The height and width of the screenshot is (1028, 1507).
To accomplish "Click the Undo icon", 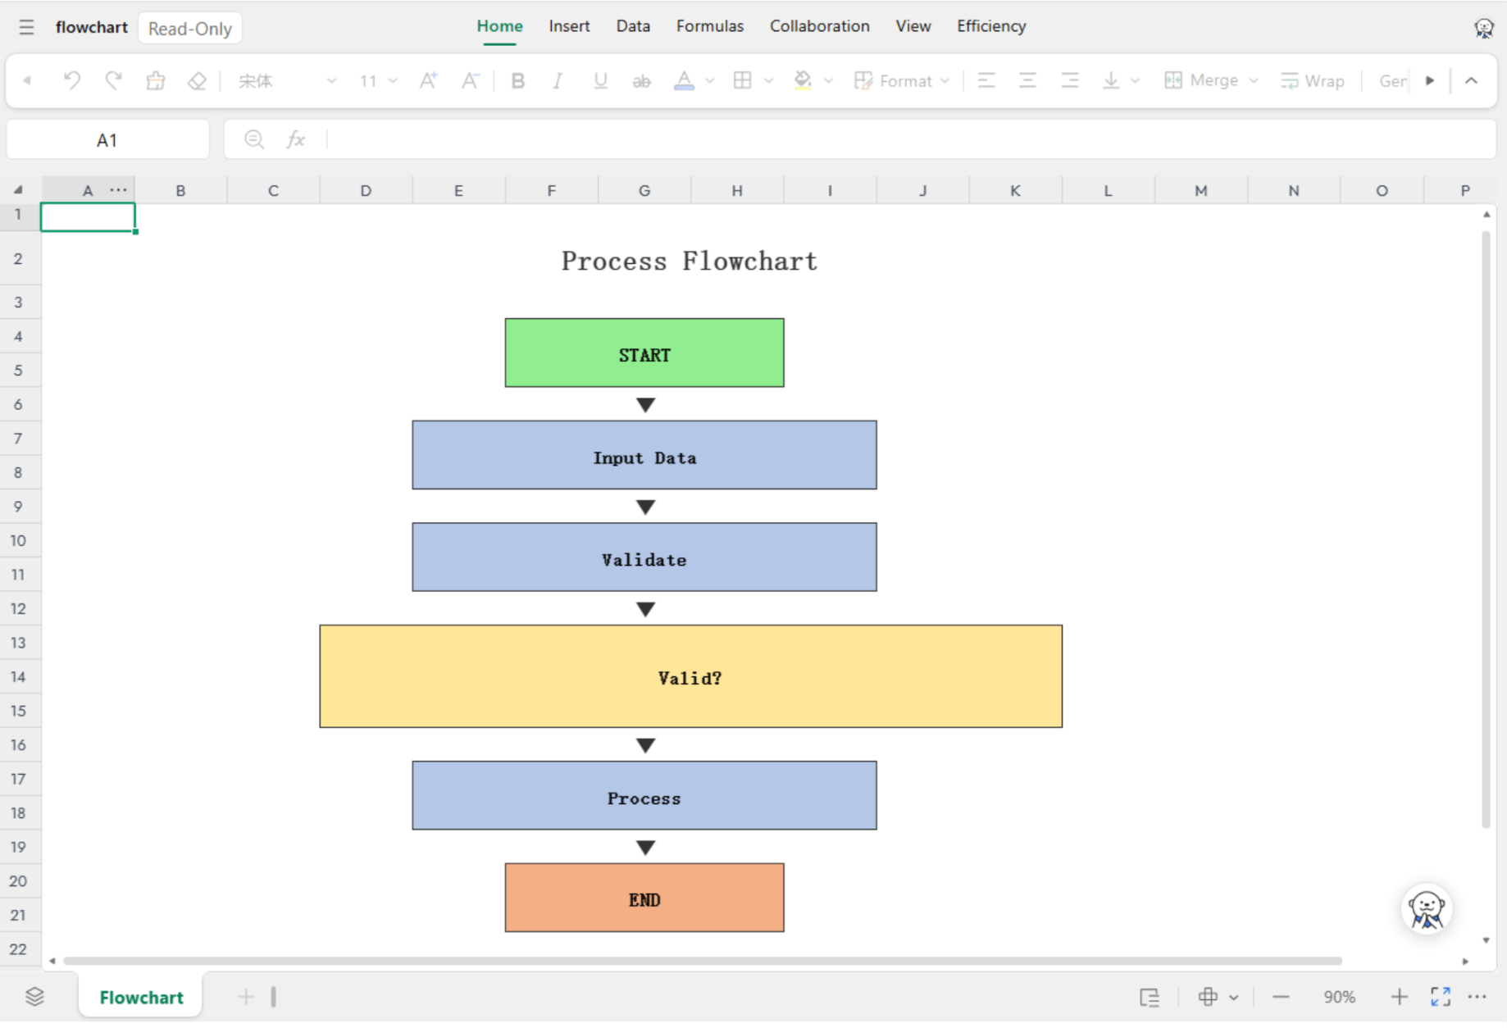I will [72, 80].
